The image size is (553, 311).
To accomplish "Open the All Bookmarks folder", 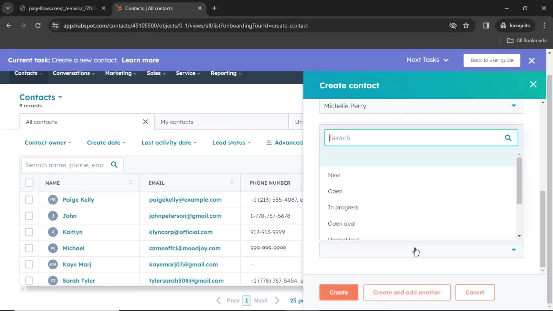I will coord(527,41).
